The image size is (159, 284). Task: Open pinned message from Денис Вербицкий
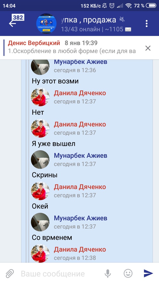tap(72, 48)
